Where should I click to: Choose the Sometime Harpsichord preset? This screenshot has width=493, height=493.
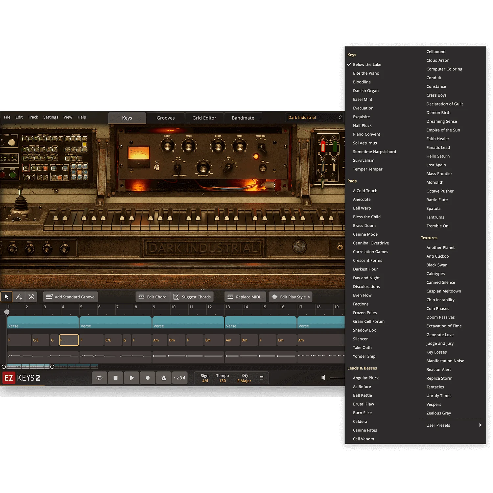[374, 152]
